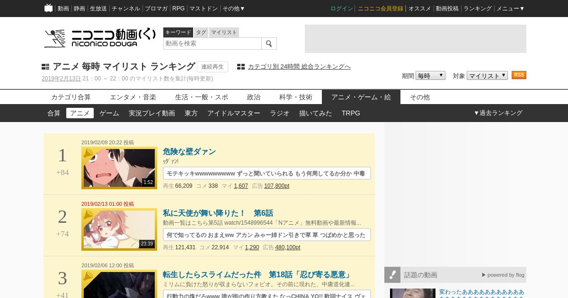
Task: Select the 生活・一般・スポ category tab
Action: (202, 97)
